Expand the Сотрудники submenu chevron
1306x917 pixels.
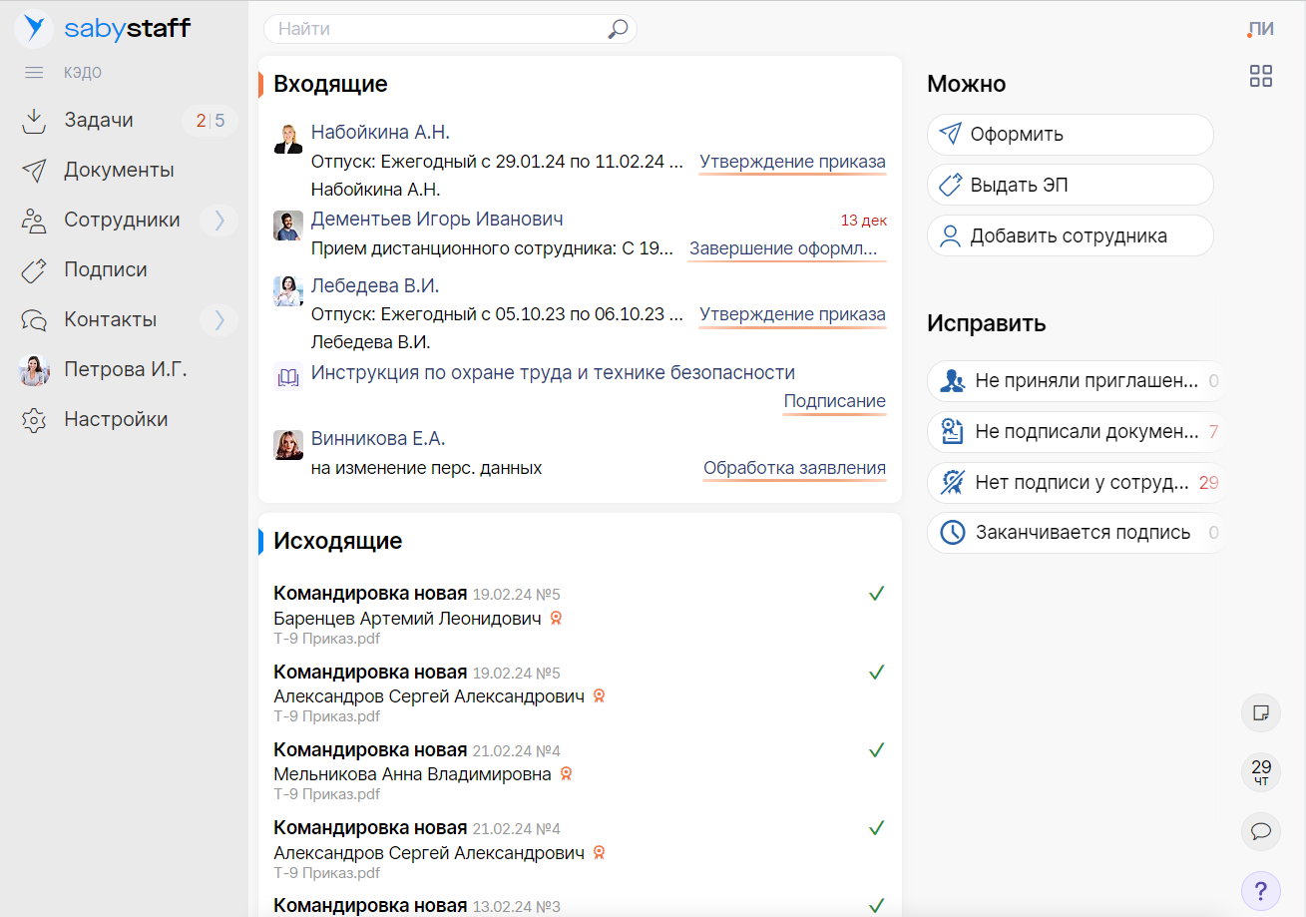click(x=219, y=220)
